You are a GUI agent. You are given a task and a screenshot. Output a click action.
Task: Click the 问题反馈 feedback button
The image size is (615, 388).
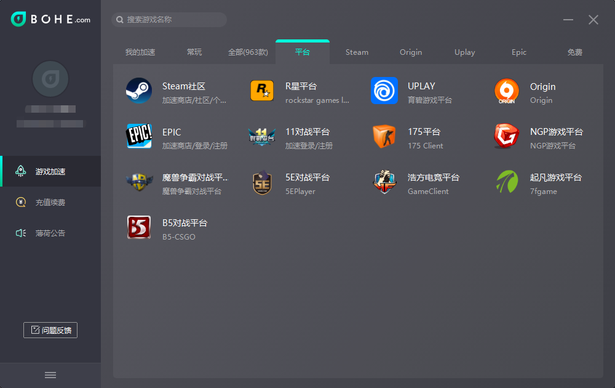50,330
